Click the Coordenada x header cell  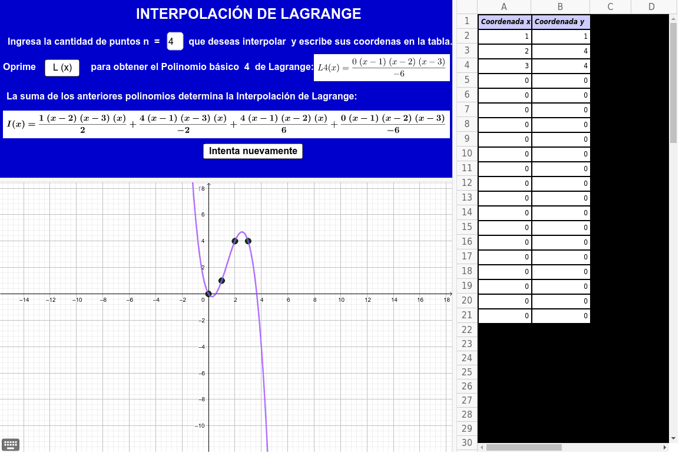point(505,22)
